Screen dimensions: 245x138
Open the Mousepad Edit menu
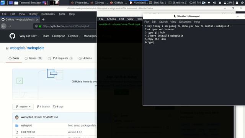click(x=154, y=22)
